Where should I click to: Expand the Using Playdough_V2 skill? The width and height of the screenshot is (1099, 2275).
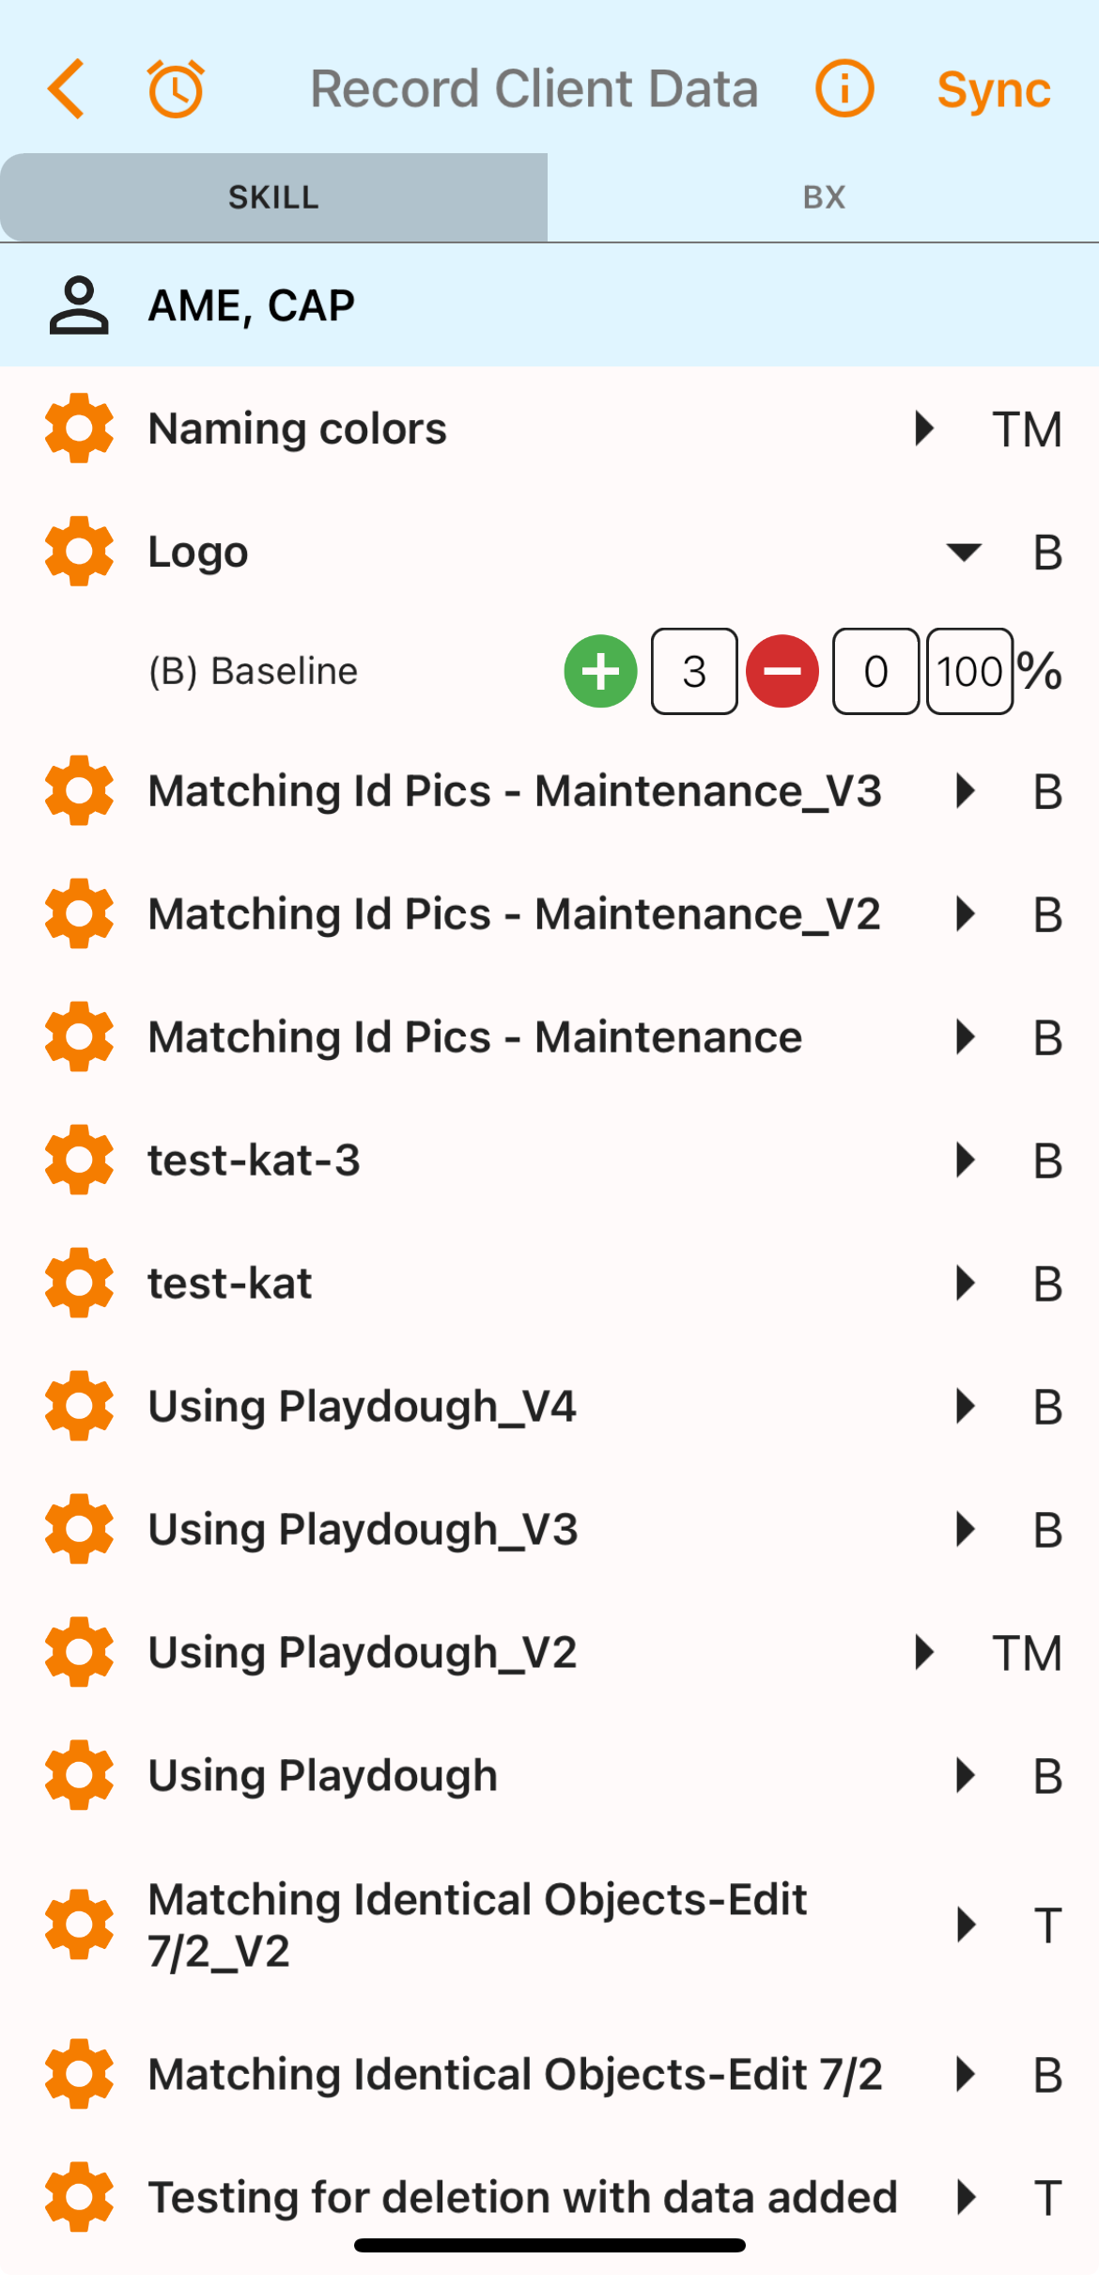click(x=925, y=1653)
